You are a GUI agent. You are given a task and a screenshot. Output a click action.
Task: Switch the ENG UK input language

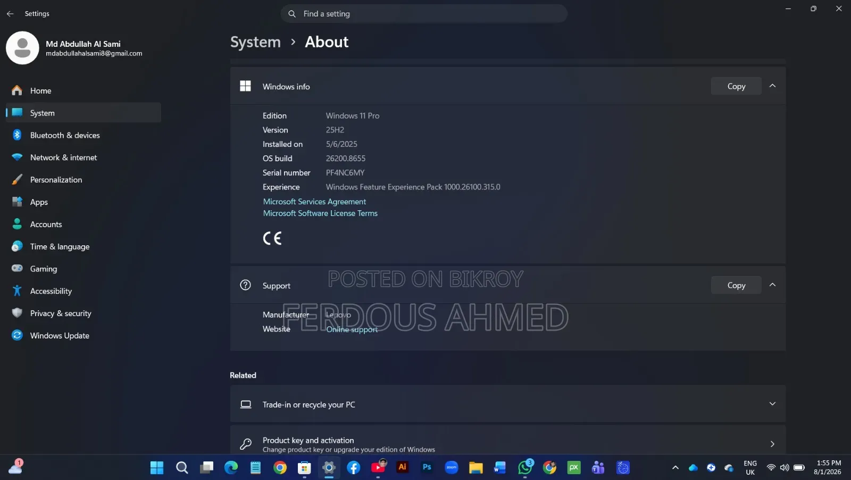click(x=750, y=468)
